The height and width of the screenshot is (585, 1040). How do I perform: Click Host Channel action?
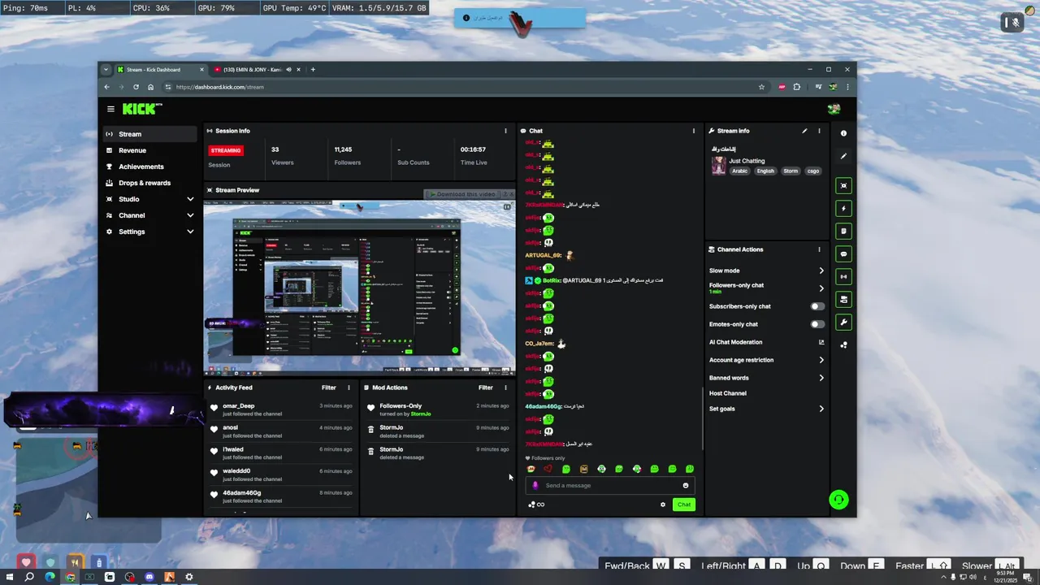[x=727, y=393]
